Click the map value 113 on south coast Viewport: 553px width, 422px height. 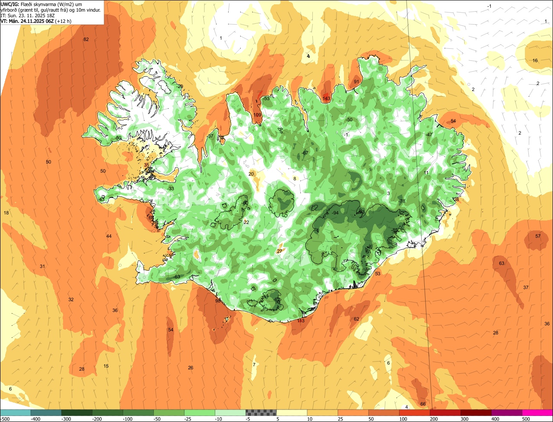[301, 321]
